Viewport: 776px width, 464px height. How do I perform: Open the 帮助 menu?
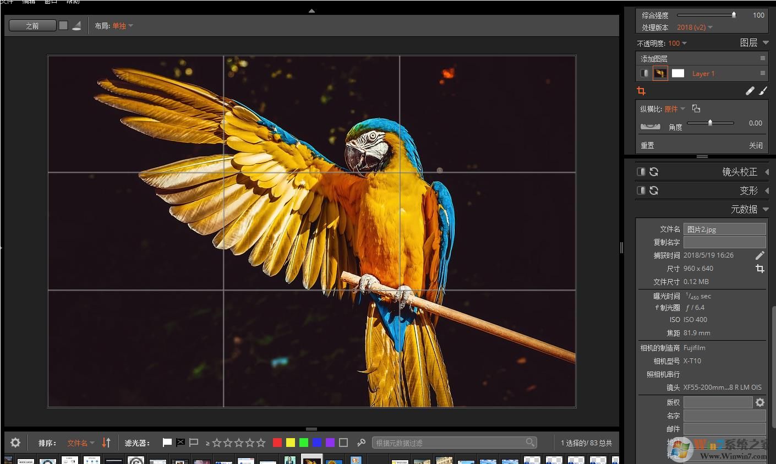tap(73, 2)
